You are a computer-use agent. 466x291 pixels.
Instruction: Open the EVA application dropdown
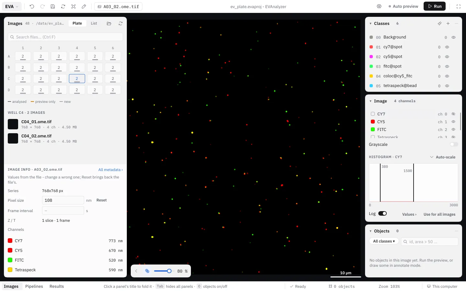point(12,6)
